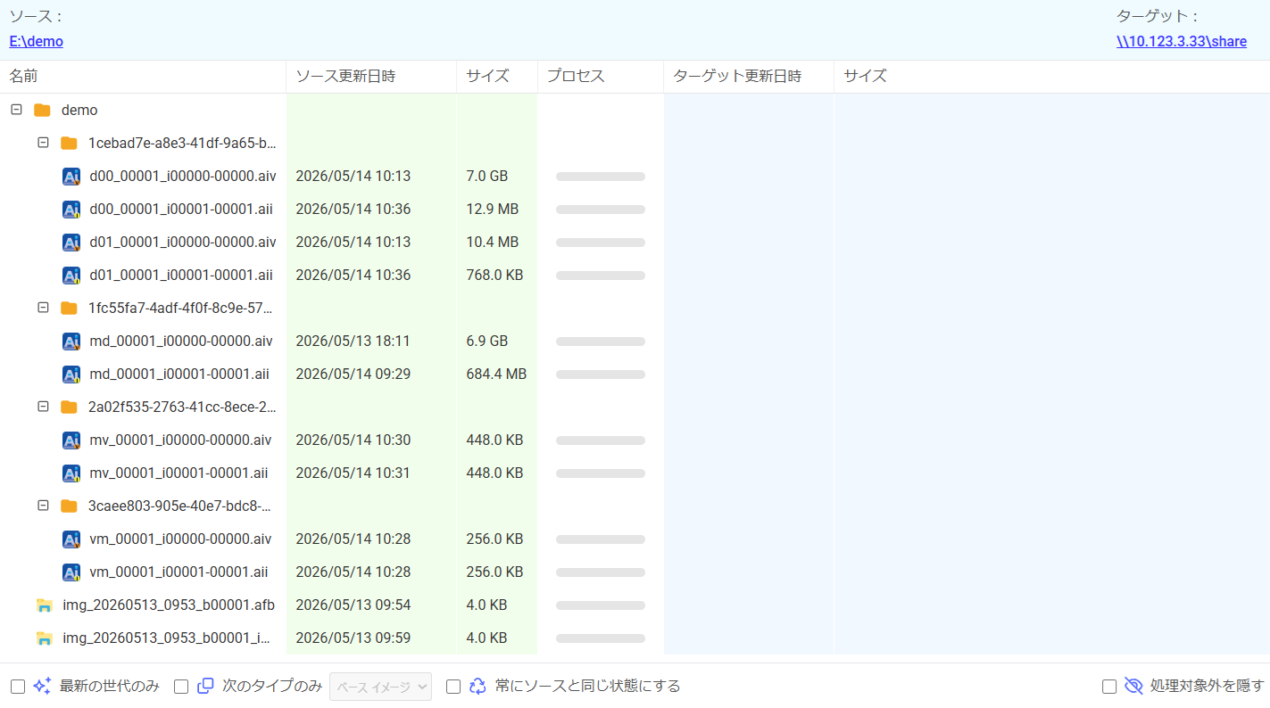Screen dimensions: 1270x708
Task: Collapse the 2a02f535-2763-41cc folder
Action: coord(43,407)
